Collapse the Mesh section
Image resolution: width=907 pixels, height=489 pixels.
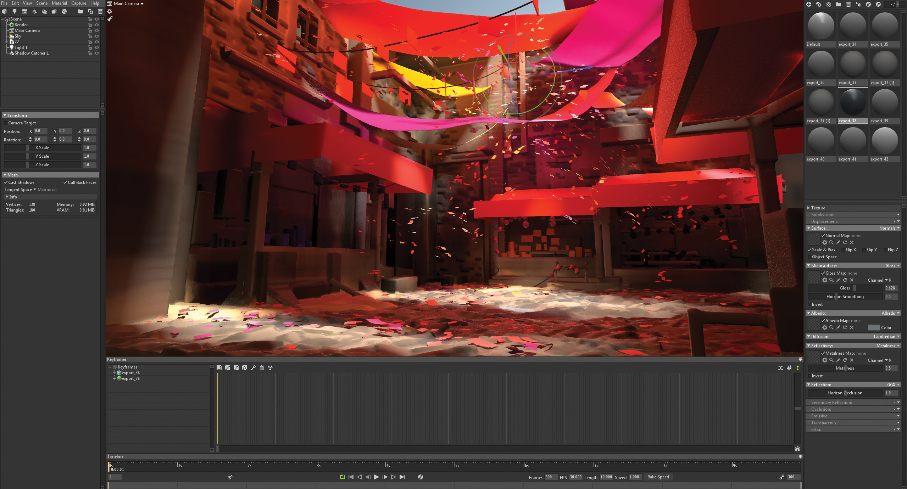[x=5, y=175]
